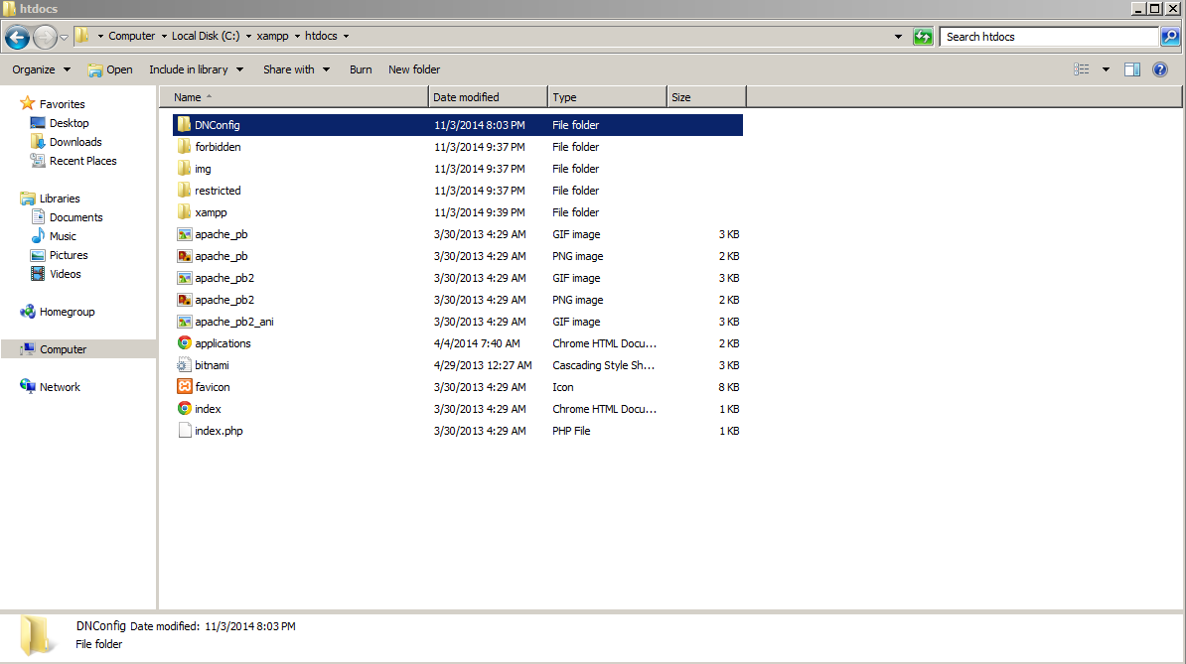Open the Include in library menu
1186x664 pixels.
coord(196,69)
